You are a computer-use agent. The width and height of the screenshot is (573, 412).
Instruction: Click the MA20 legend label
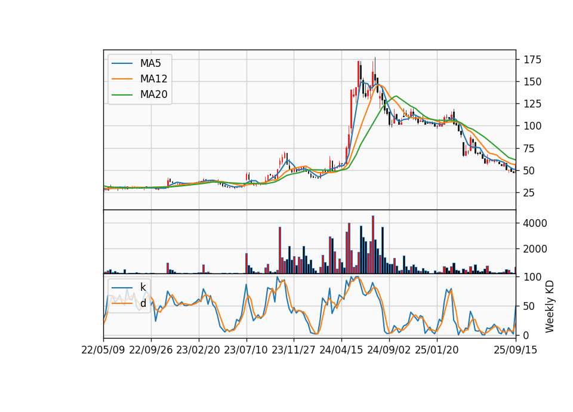point(153,94)
